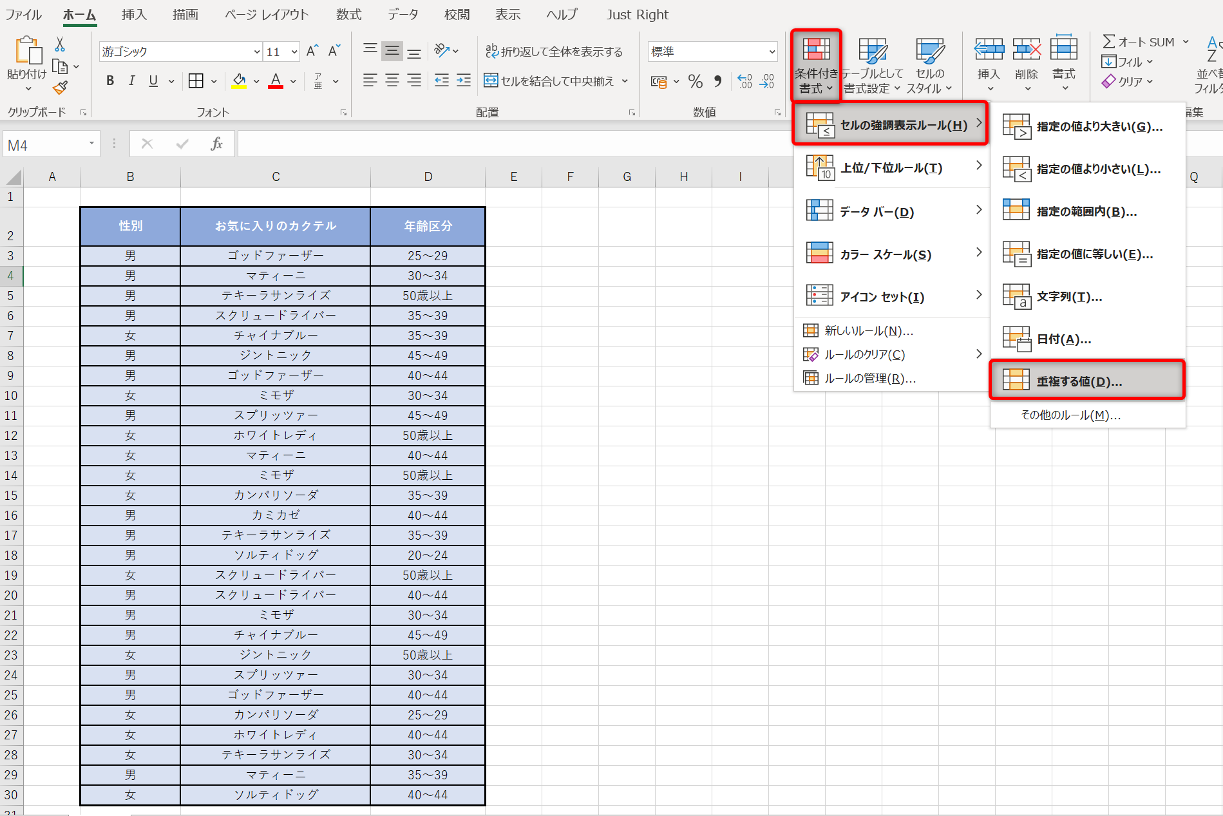Choose その他のルール(M)... entry
The image size is (1223, 816).
pyautogui.click(x=1087, y=415)
